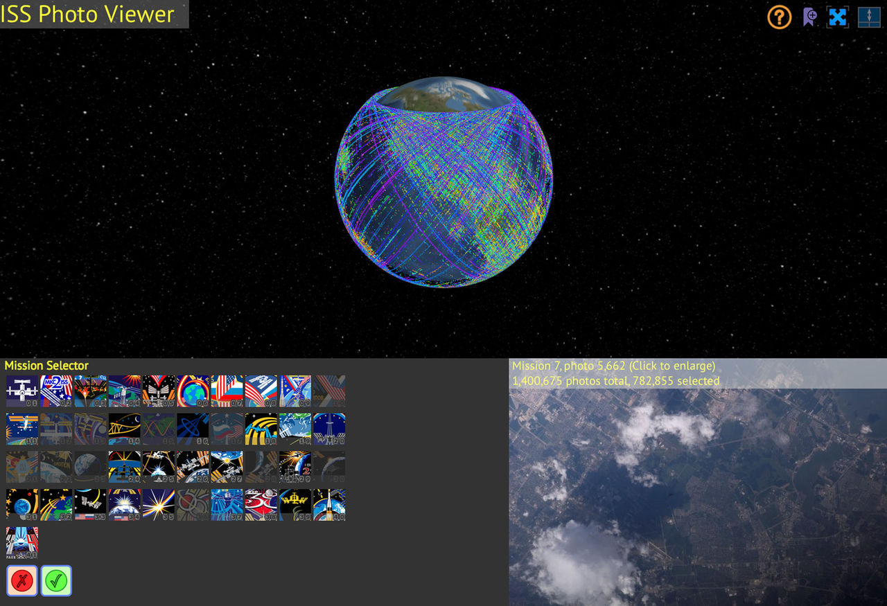The width and height of the screenshot is (887, 606).
Task: Deselect all missions with red X button
Action: [22, 580]
